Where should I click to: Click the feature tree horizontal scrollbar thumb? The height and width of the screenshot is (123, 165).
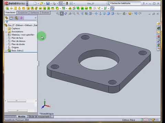tap(17, 101)
